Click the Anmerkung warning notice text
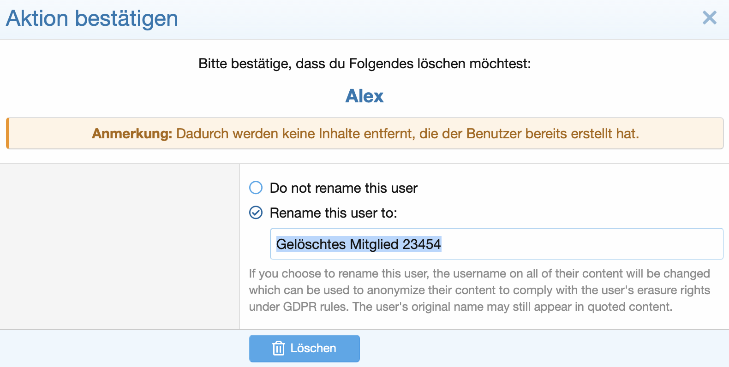This screenshot has height=367, width=729. (365, 133)
